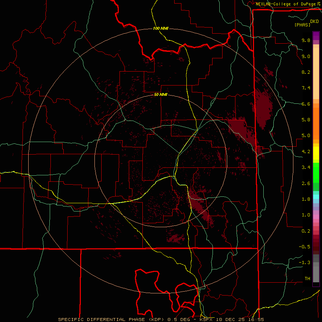Click the 6.6 scale value
This screenshot has width=322, height=322.
306,104
